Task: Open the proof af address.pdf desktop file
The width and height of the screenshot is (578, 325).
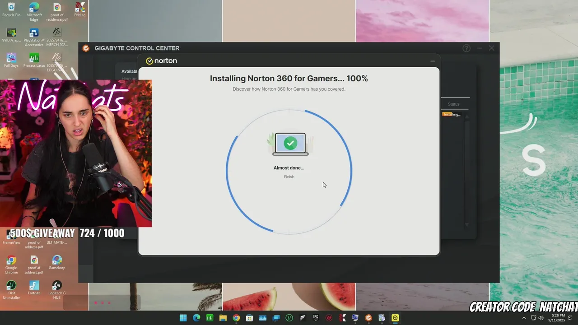Action: [x=34, y=265]
